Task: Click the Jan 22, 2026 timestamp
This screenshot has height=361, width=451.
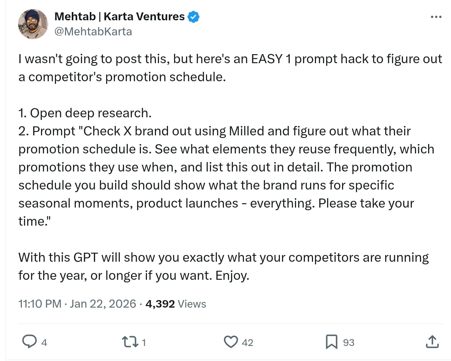Action: 101,304
